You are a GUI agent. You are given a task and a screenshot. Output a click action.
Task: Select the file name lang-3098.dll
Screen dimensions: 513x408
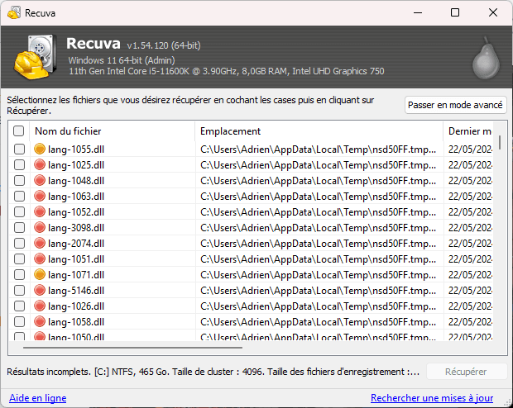76,228
